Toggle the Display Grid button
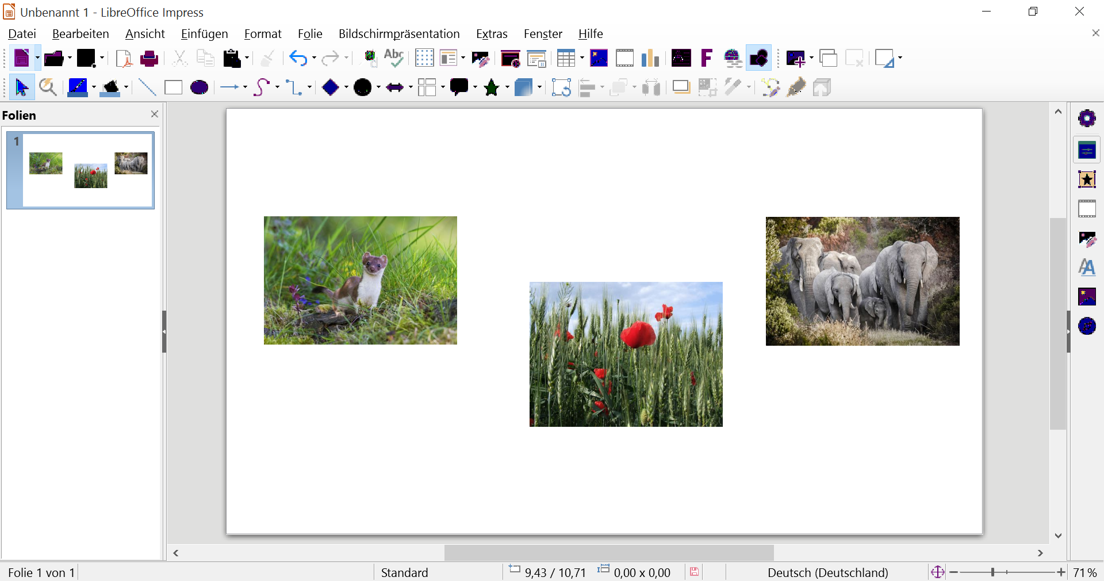 424,58
